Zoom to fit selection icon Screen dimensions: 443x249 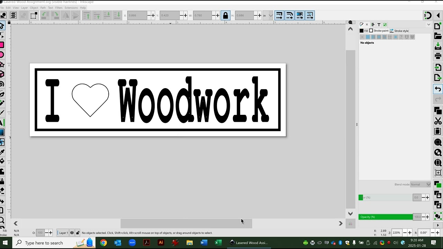point(438,142)
